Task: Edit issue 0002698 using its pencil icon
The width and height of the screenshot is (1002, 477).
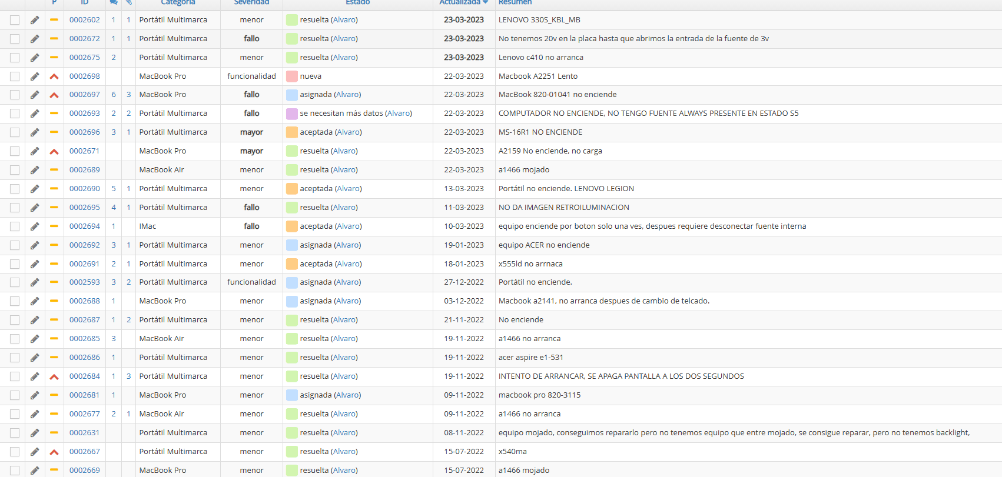Action: [35, 76]
